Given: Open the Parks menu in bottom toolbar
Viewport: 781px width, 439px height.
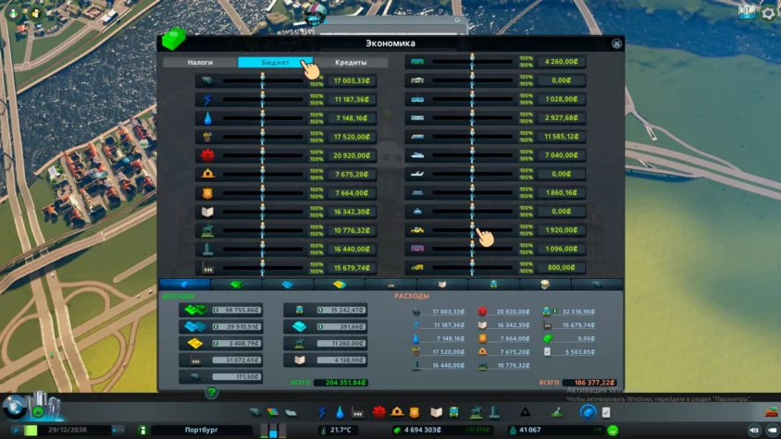Looking at the screenshot, I should click(477, 412).
